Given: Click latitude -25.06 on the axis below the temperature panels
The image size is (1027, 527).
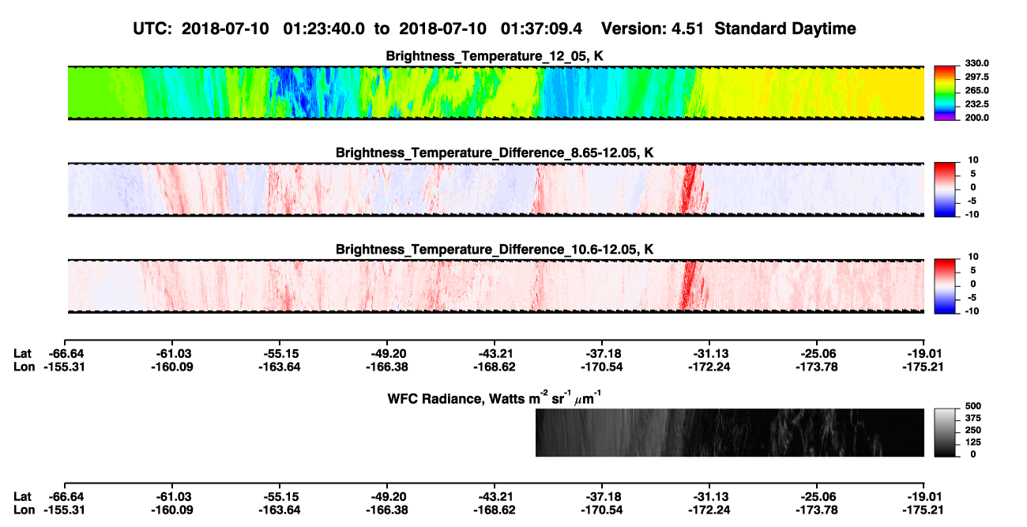Looking at the screenshot, I should click(x=817, y=353).
